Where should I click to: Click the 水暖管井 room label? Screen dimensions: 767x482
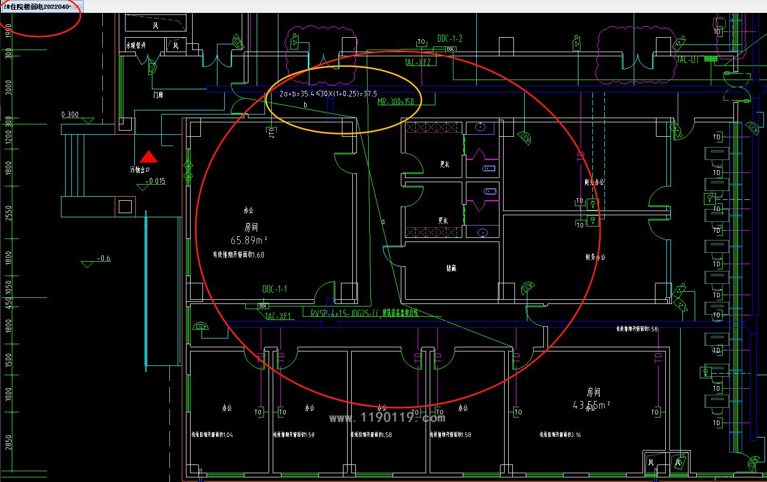[x=136, y=45]
